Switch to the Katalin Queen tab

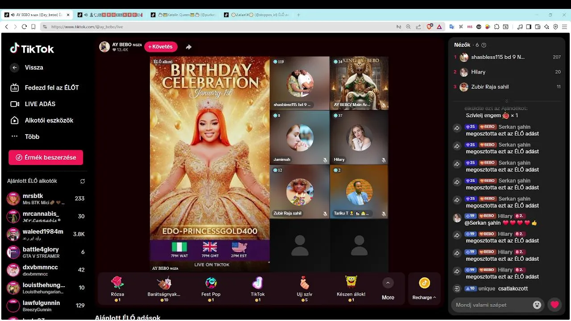click(x=184, y=15)
